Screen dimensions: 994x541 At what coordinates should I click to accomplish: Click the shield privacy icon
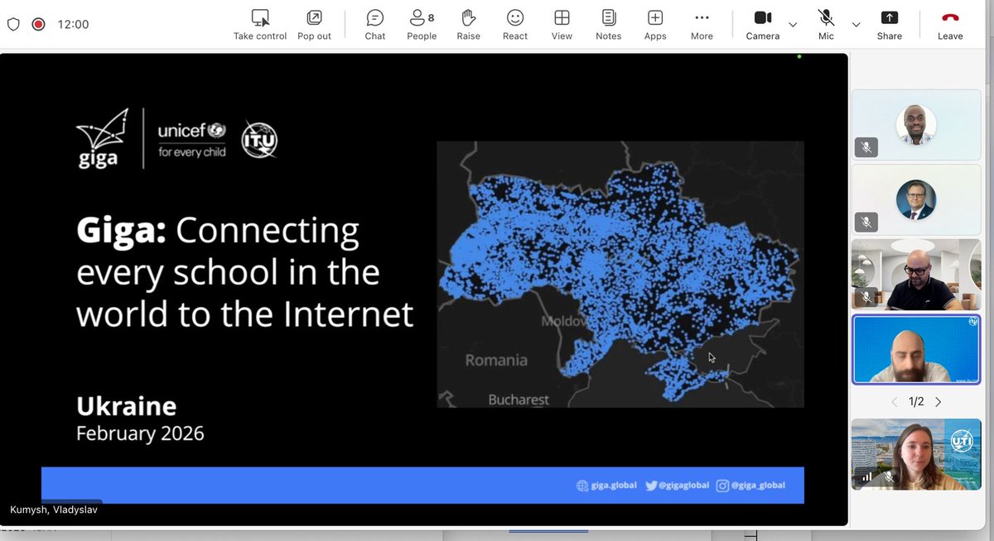tap(13, 24)
